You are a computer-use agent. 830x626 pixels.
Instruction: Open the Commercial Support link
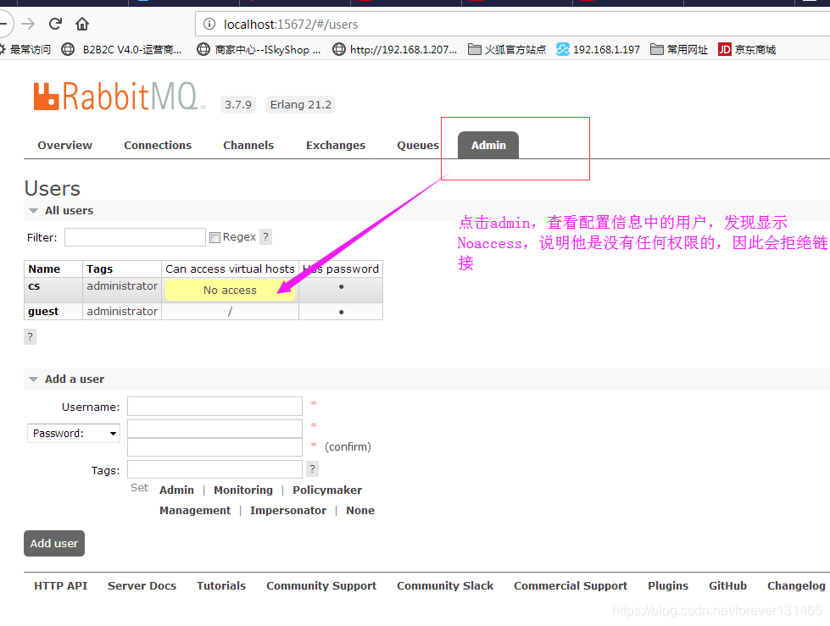(571, 586)
